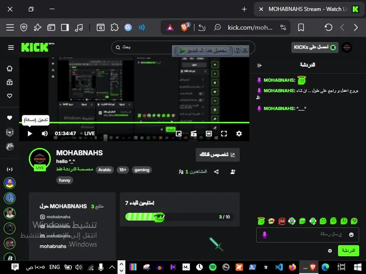Click the Get KICKs button
The image size is (366, 274).
[315, 47]
